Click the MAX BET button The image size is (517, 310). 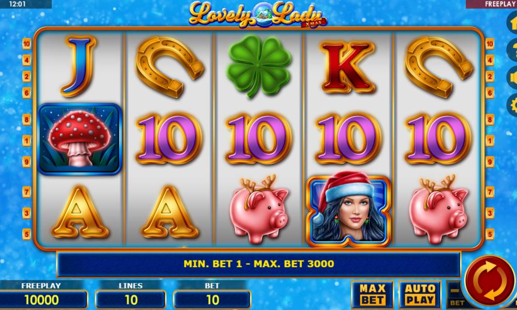pos(373,295)
